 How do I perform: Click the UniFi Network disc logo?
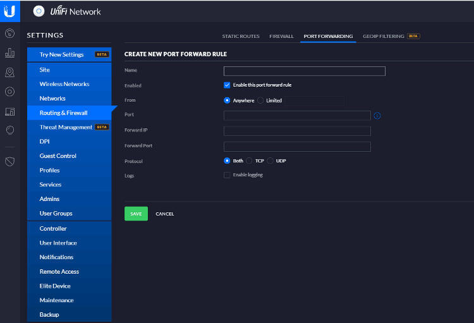(x=39, y=11)
